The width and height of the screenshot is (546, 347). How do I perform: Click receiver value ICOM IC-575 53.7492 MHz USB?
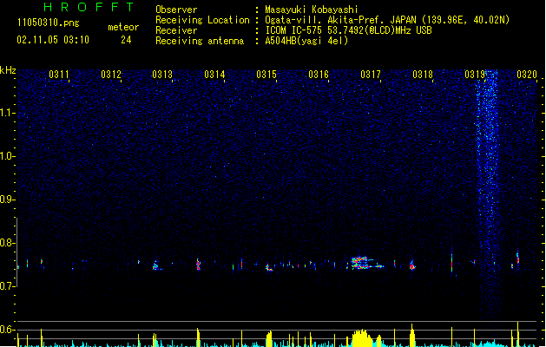(x=349, y=30)
